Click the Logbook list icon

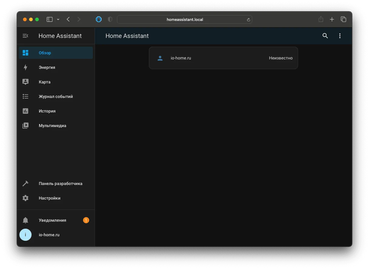[25, 96]
